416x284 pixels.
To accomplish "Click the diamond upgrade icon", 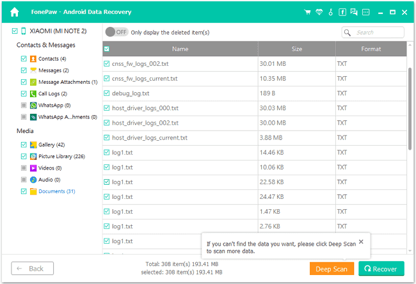I will coord(319,12).
